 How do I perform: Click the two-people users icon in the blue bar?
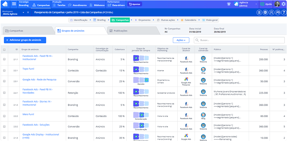[x=278, y=12]
